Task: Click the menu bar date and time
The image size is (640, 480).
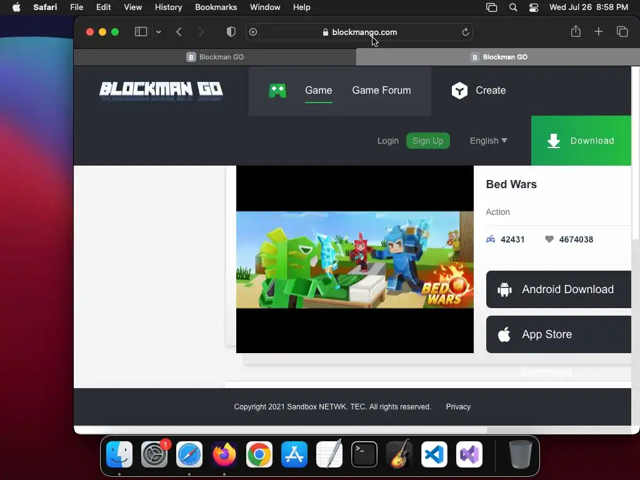Action: pos(588,7)
